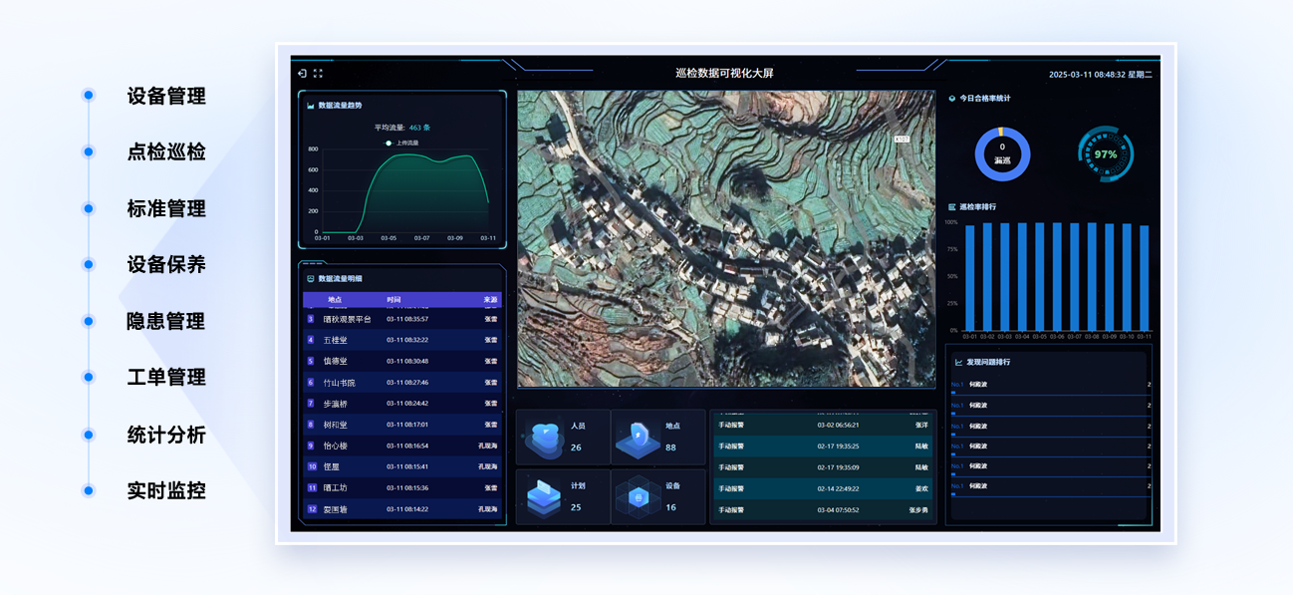This screenshot has width=1293, height=595.
Task: Click the 今日合格率统计 header icon
Action: coord(952,99)
